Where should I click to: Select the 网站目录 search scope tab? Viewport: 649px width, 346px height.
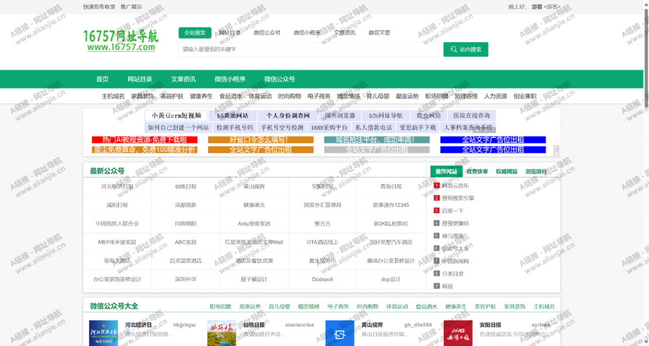point(230,32)
